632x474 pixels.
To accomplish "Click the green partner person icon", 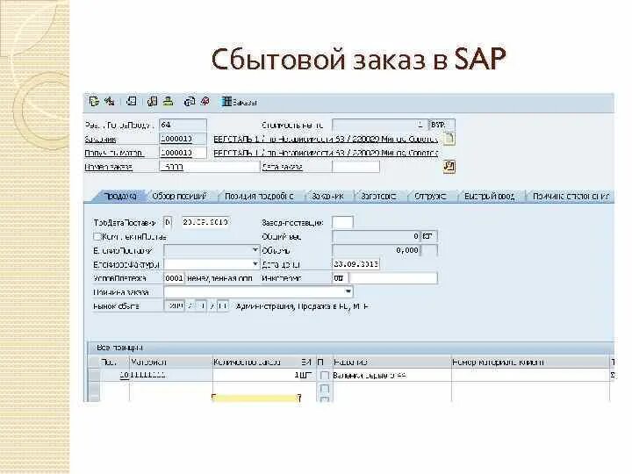I will click(x=168, y=101).
